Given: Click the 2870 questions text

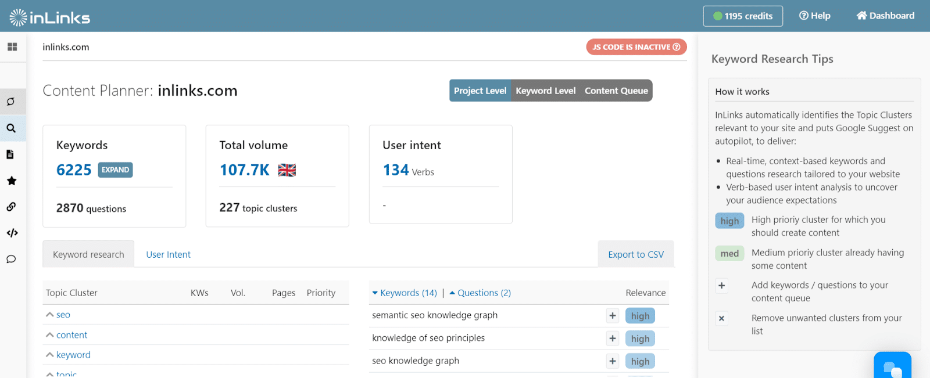Looking at the screenshot, I should 91,208.
